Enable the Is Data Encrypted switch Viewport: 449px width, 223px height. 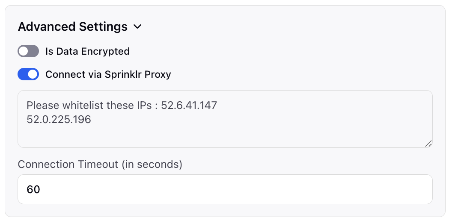[28, 51]
